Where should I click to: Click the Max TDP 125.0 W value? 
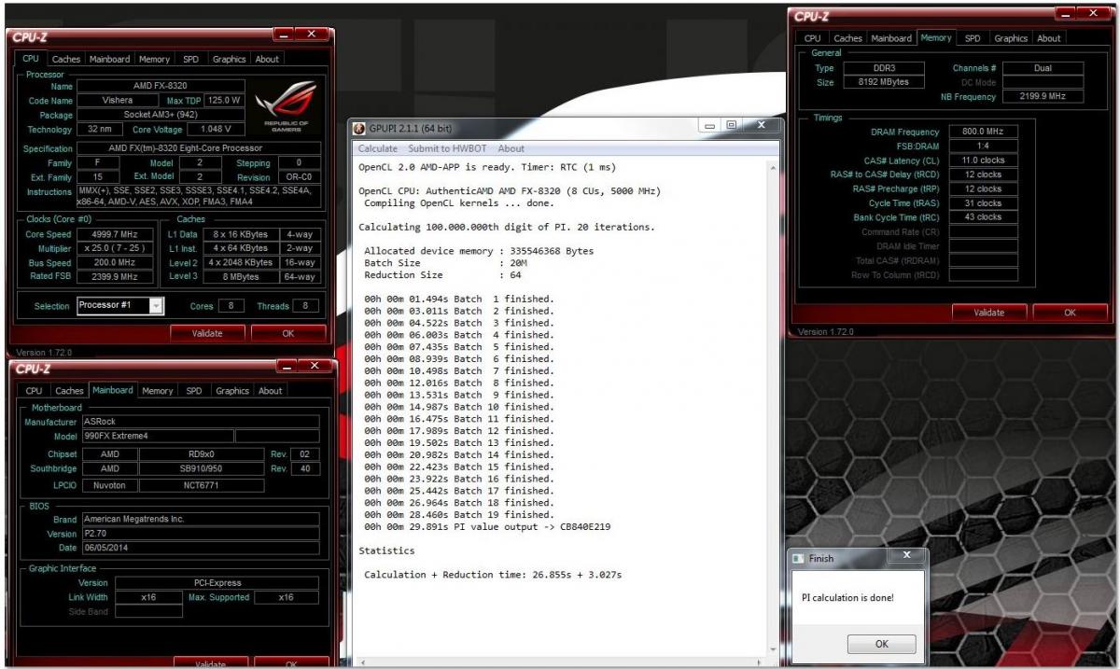pyautogui.click(x=224, y=100)
